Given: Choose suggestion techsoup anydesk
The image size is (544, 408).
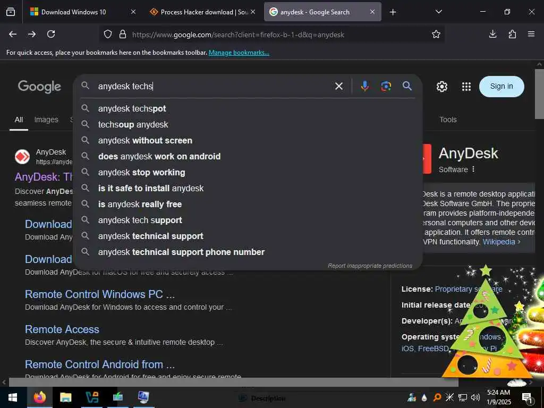Looking at the screenshot, I should pyautogui.click(x=248, y=124).
